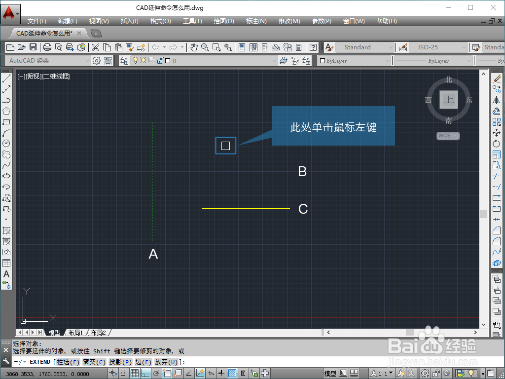The width and height of the screenshot is (505, 379).
Task: Choose the 放弃(U) command option
Action: coord(166,362)
